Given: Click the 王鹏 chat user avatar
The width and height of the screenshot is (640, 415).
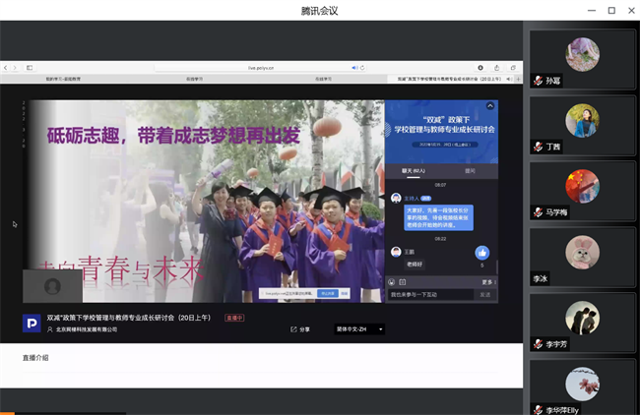Looking at the screenshot, I should tap(396, 252).
